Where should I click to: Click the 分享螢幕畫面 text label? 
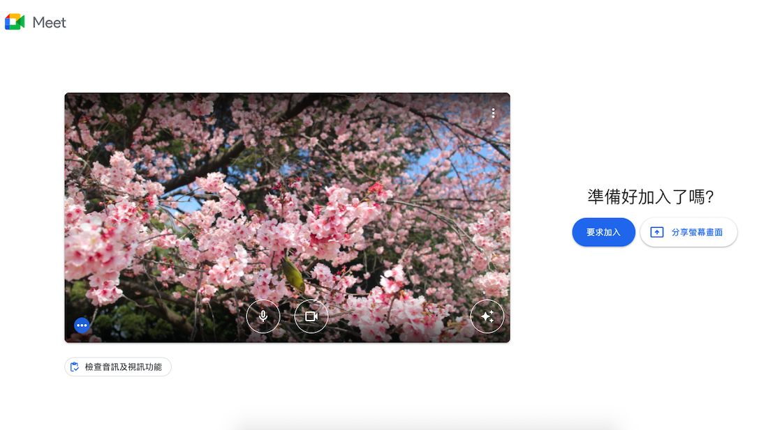(x=697, y=233)
